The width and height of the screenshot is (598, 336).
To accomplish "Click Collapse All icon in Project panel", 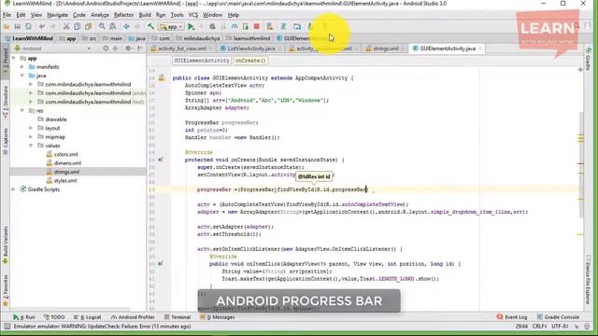I will click(x=115, y=49).
